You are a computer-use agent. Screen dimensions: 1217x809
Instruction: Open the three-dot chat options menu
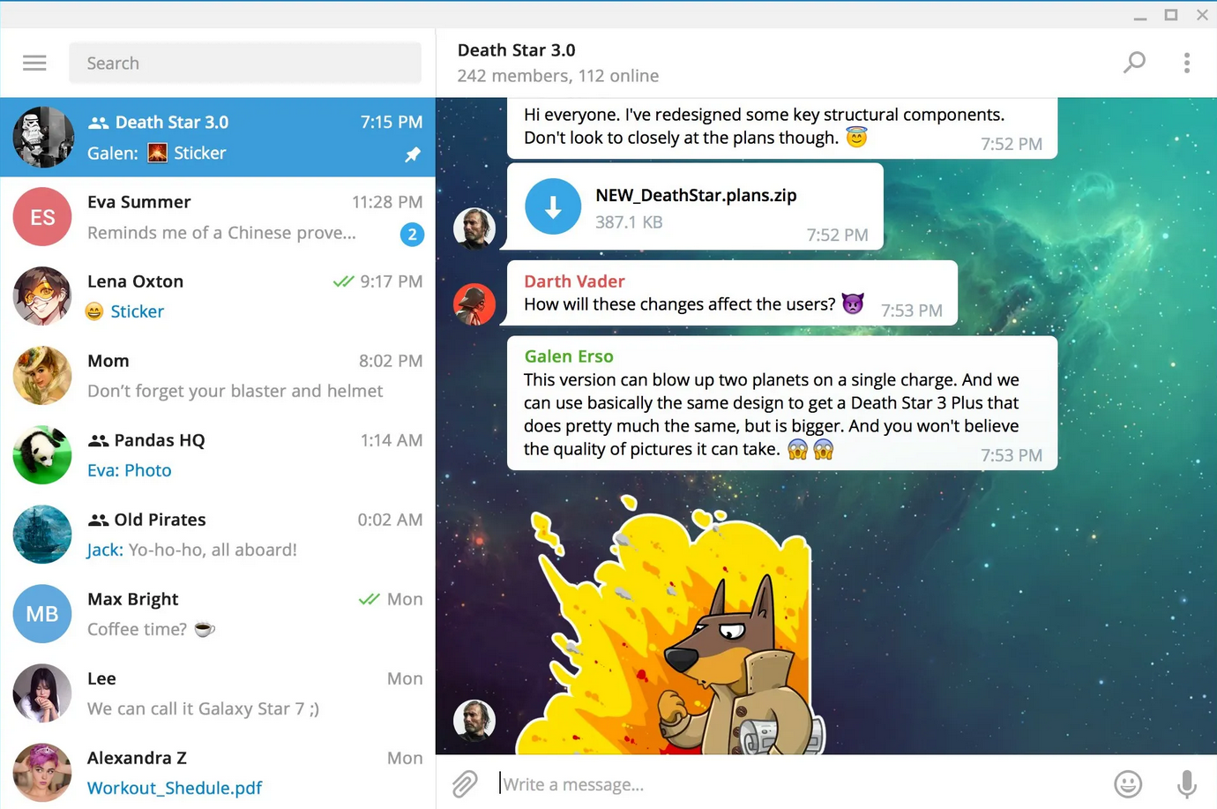tap(1187, 62)
